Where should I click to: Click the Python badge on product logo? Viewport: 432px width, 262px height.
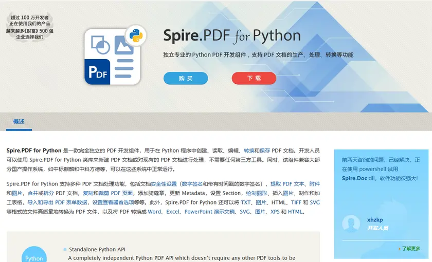click(136, 35)
